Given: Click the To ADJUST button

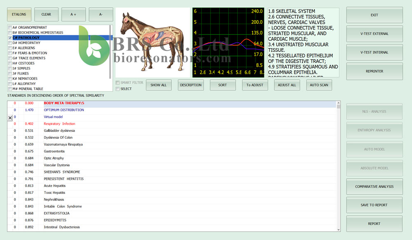Looking at the screenshot, I should pyautogui.click(x=255, y=85).
